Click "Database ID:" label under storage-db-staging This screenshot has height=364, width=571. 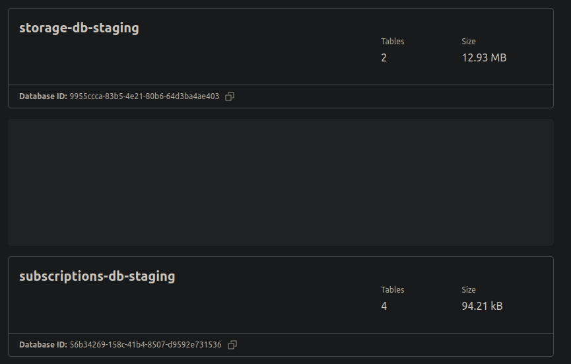[x=43, y=96]
